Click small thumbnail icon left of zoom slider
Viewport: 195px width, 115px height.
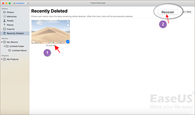(14, 3)
